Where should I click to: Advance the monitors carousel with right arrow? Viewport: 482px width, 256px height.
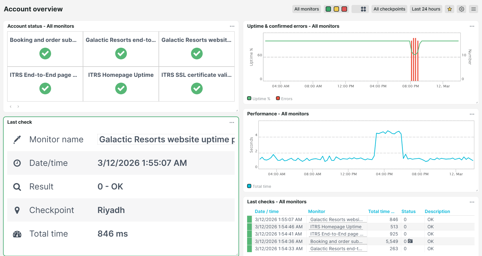[18, 107]
